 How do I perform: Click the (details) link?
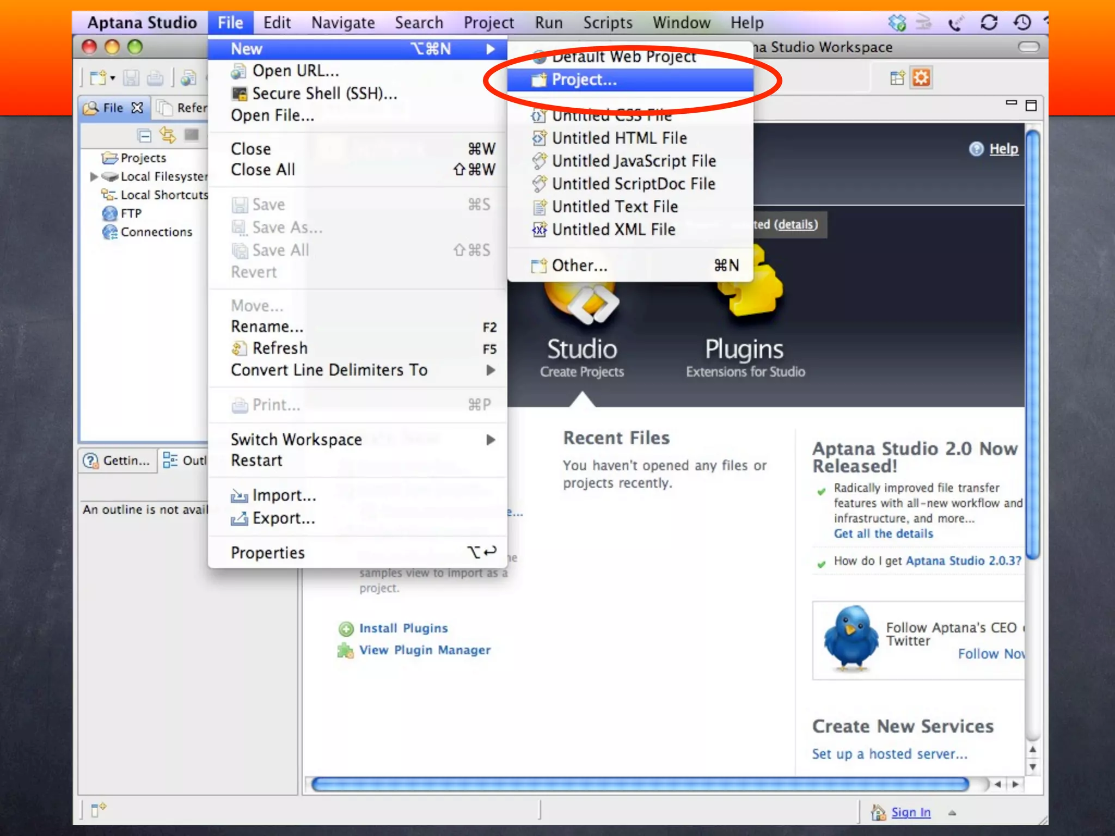(x=796, y=224)
